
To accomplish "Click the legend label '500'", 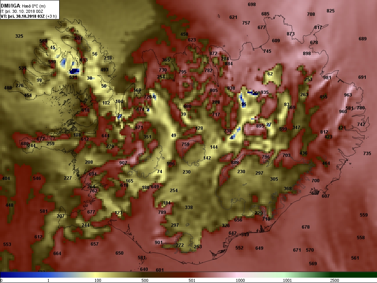I will click(x=145, y=280).
